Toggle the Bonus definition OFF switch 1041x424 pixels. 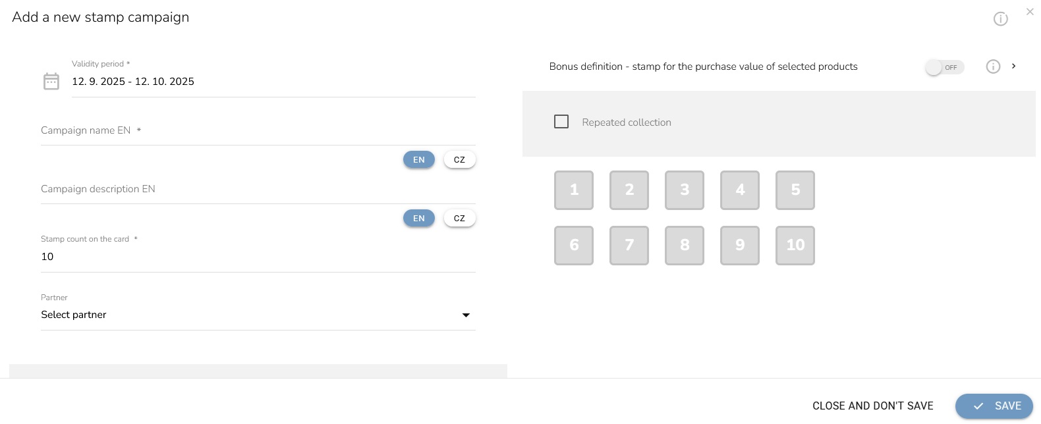coord(944,67)
